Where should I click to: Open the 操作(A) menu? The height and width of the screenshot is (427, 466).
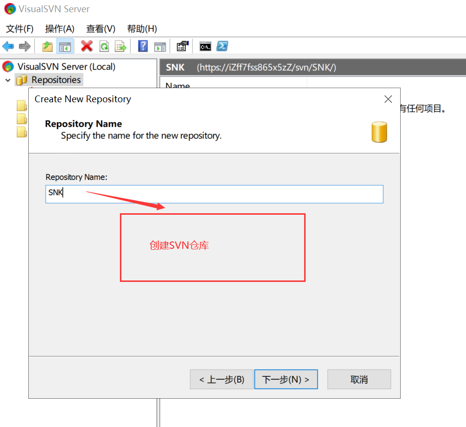pyautogui.click(x=59, y=29)
